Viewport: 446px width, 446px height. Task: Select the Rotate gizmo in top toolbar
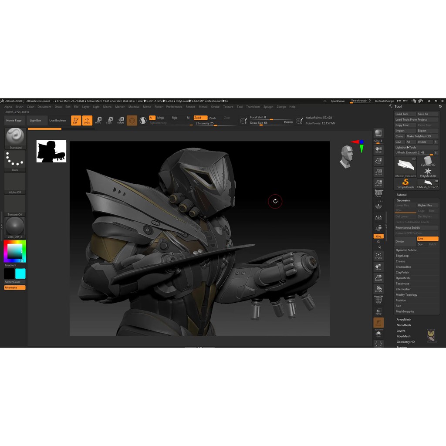coord(121,120)
